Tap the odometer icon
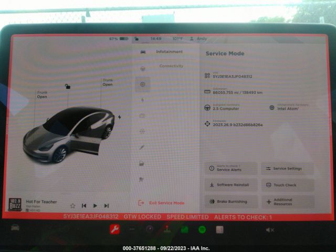The width and height of the screenshot is (336, 252). point(207,92)
